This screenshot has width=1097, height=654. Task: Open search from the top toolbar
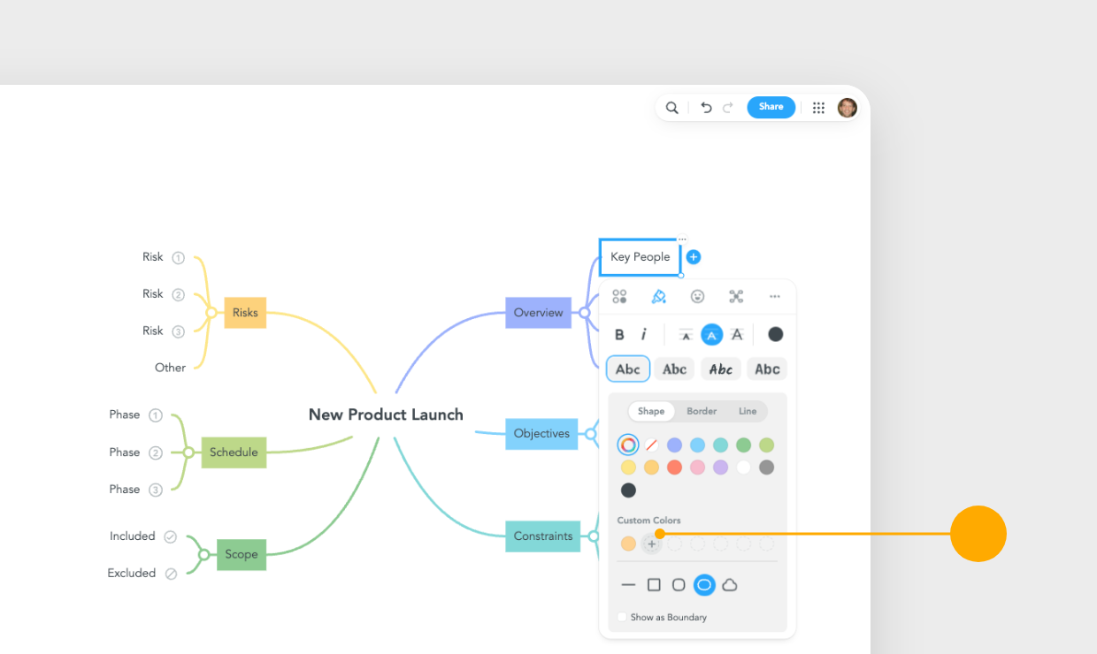coord(672,107)
